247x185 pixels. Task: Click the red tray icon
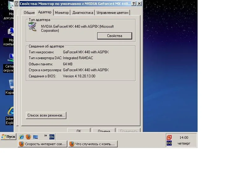169,137
